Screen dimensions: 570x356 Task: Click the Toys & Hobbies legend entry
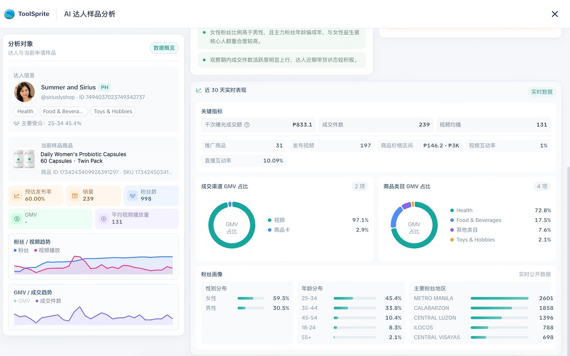point(472,239)
